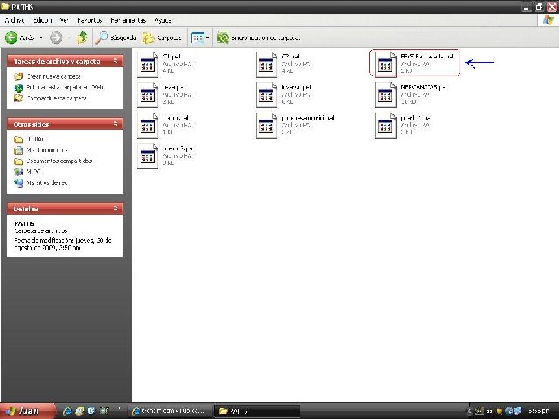Screen dimensions: 559x419
Task: Click the Start button labeled Juan
Action: 28,410
